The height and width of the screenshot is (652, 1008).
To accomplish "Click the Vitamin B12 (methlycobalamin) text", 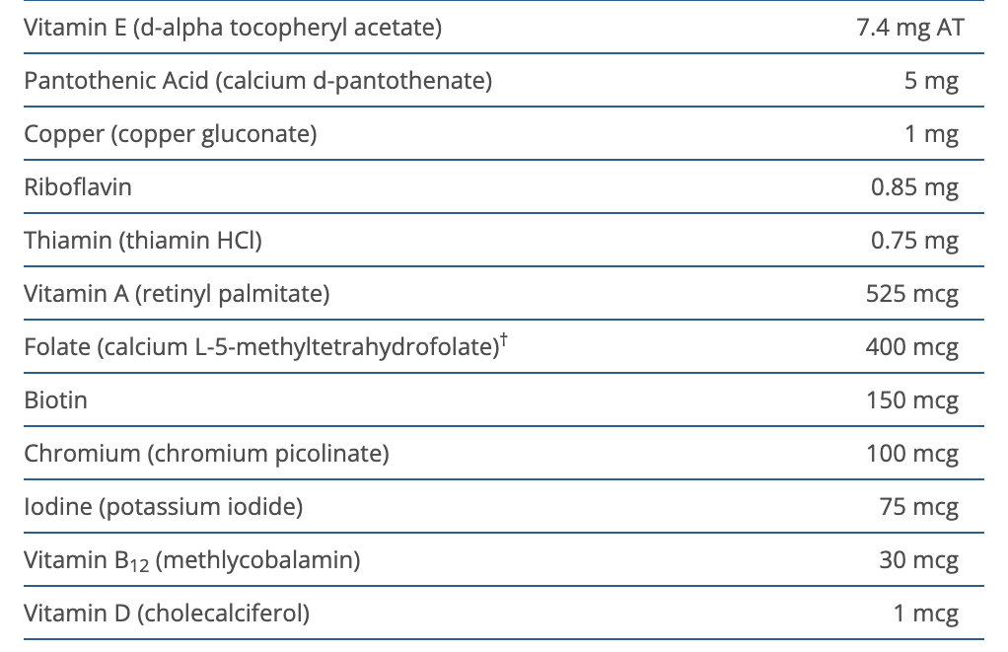I will point(191,560).
